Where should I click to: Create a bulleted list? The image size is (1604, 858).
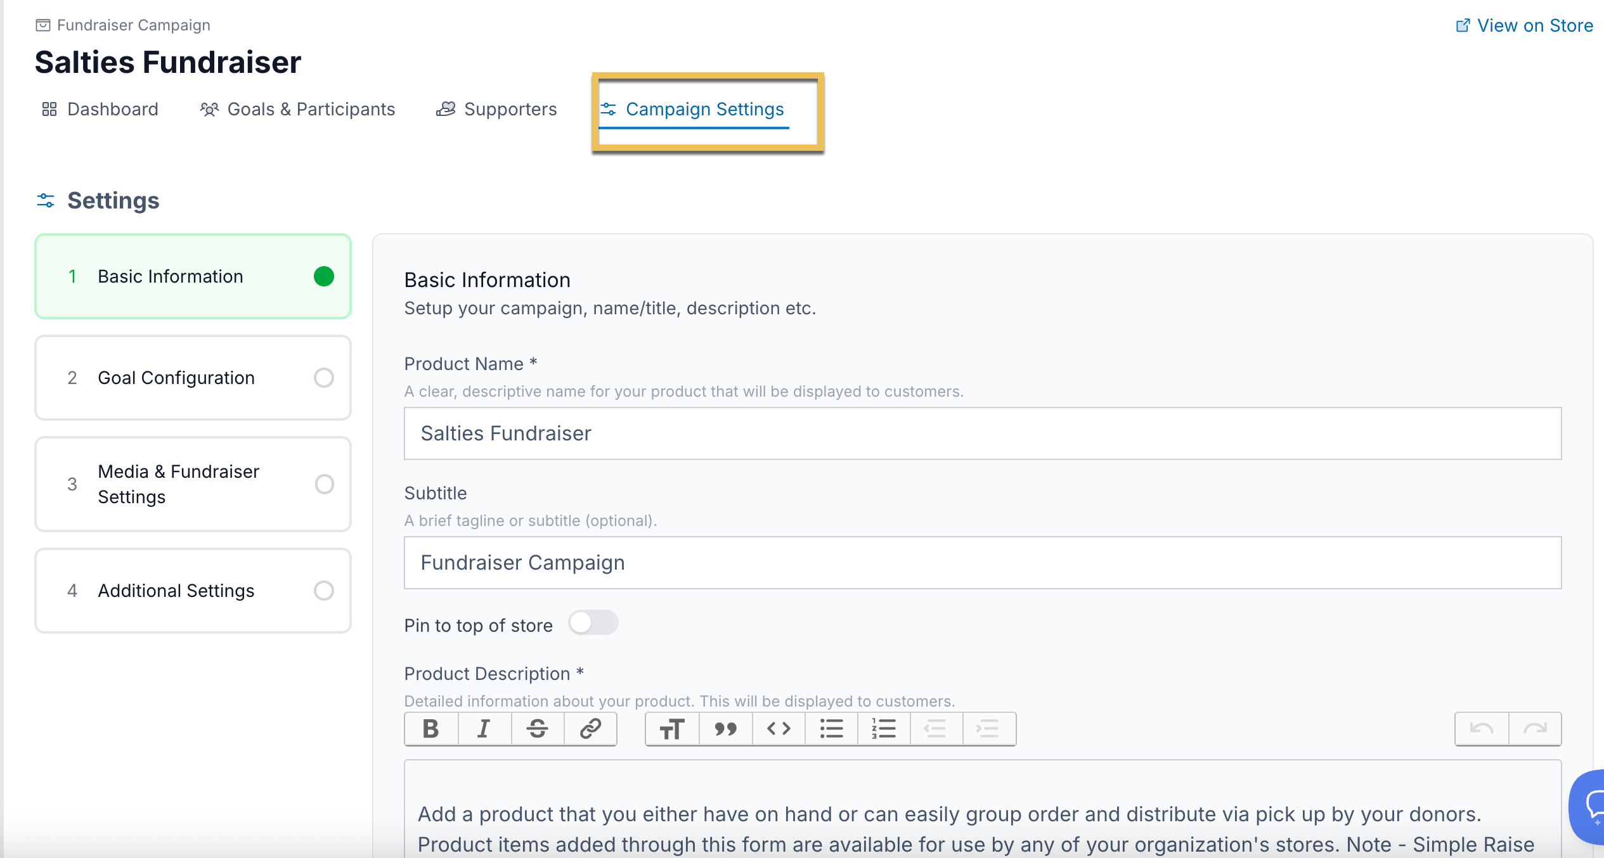(x=831, y=729)
